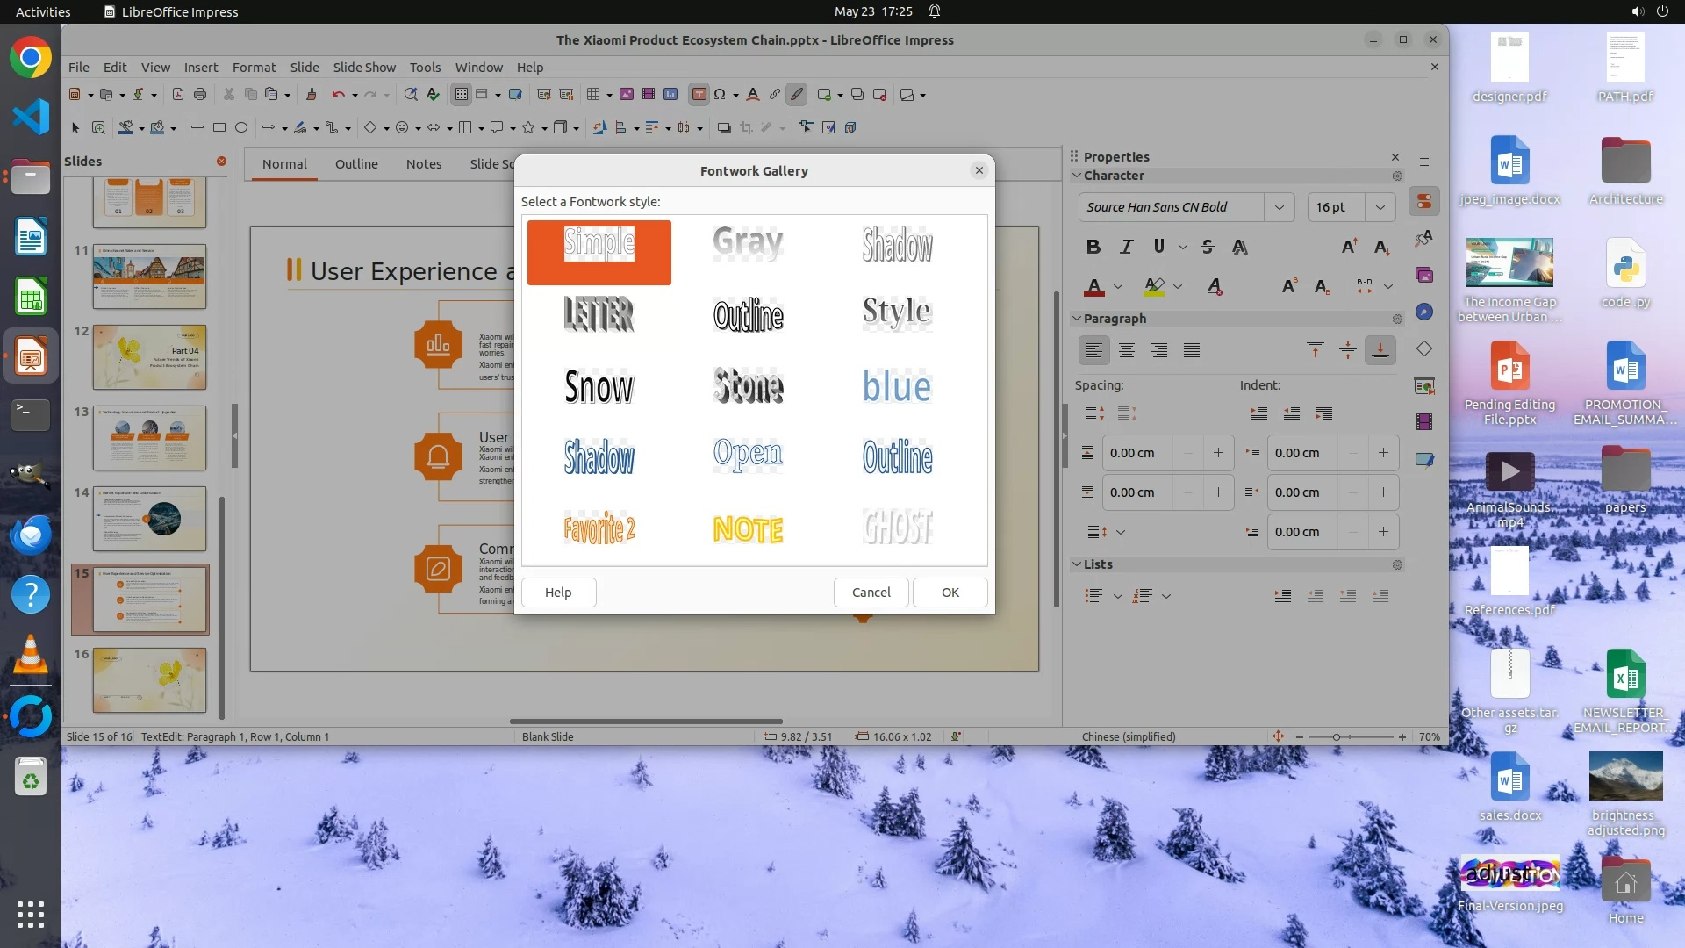The width and height of the screenshot is (1685, 948).
Task: Open Thunderbird from the dock
Action: pos(31,535)
